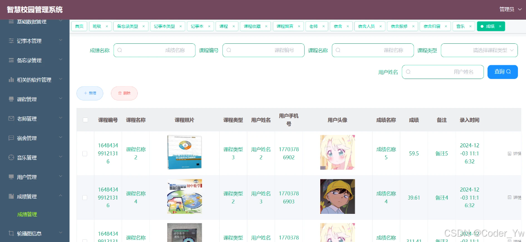The image size is (526, 242).
Task: Open the 管理员 user dropdown
Action: 511,9
